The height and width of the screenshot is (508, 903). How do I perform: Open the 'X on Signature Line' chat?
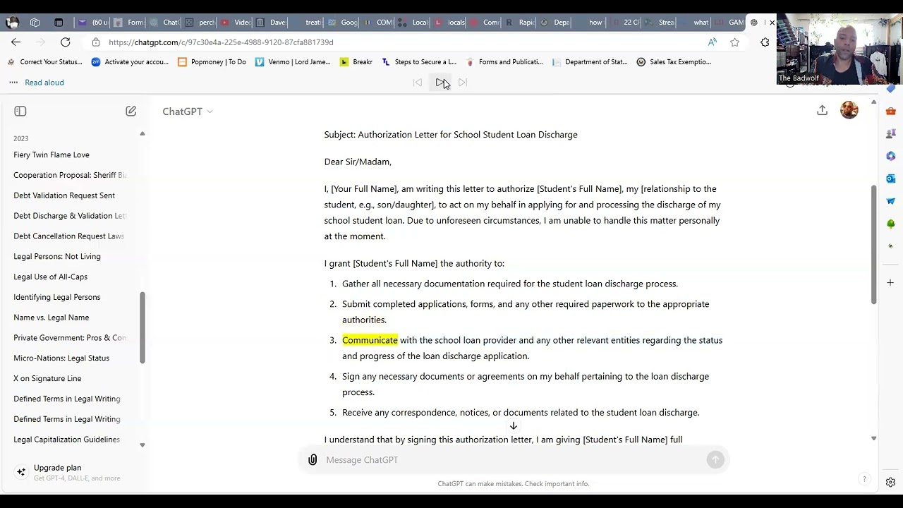47,379
